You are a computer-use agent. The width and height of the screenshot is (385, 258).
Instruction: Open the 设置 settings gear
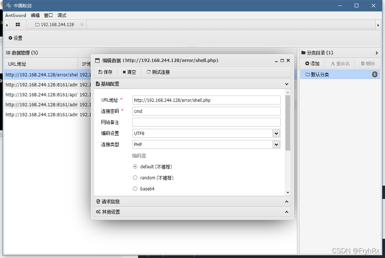pos(15,38)
